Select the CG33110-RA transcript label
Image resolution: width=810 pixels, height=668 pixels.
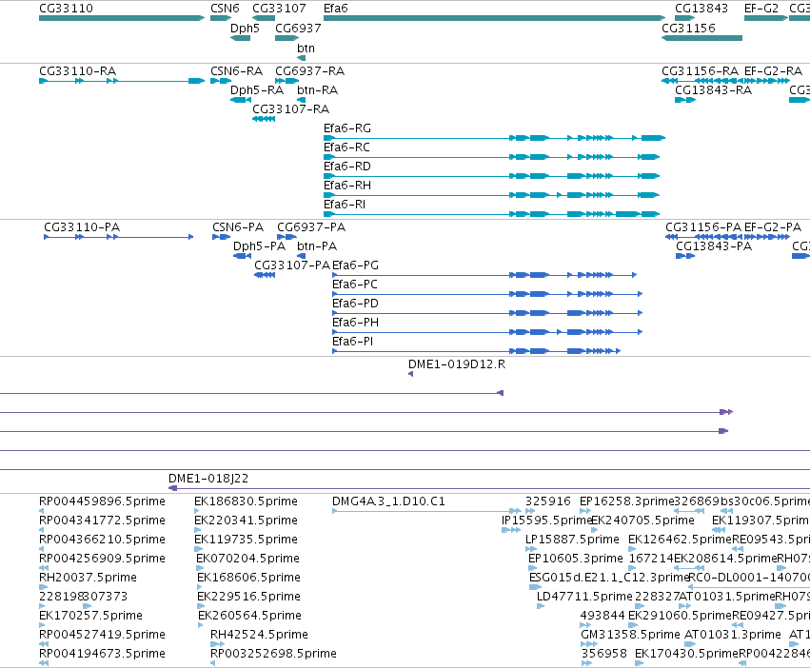pos(77,70)
